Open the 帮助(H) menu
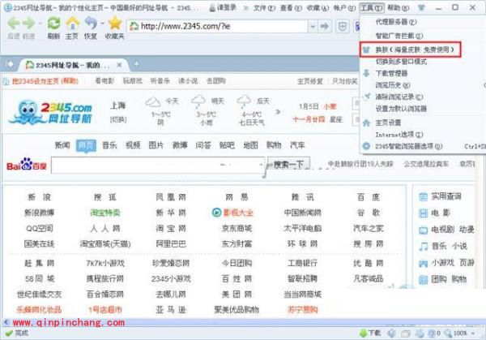Image resolution: width=486 pixels, height=340 pixels. click(399, 8)
